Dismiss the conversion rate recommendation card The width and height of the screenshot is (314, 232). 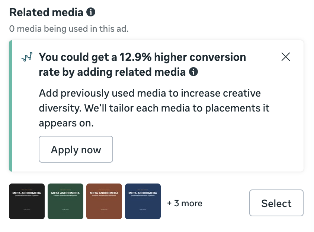(286, 57)
